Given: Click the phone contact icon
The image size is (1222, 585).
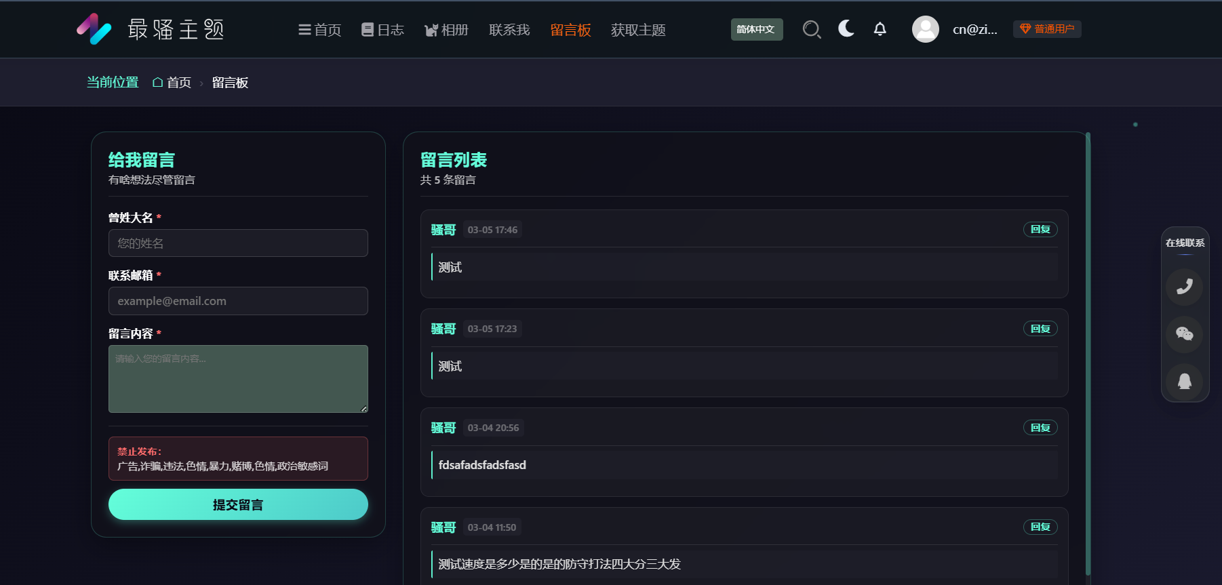Looking at the screenshot, I should pyautogui.click(x=1184, y=287).
